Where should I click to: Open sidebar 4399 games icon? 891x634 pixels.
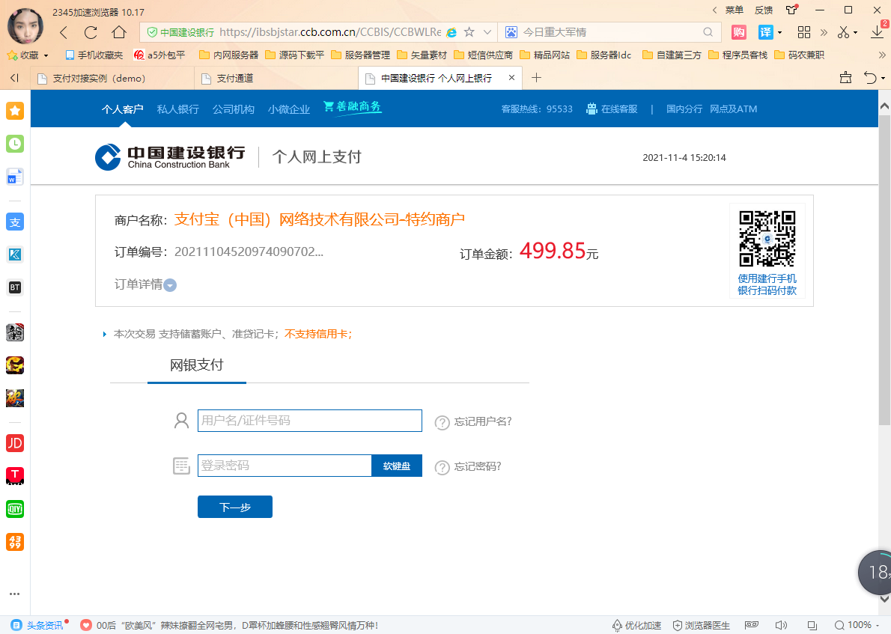pos(15,542)
